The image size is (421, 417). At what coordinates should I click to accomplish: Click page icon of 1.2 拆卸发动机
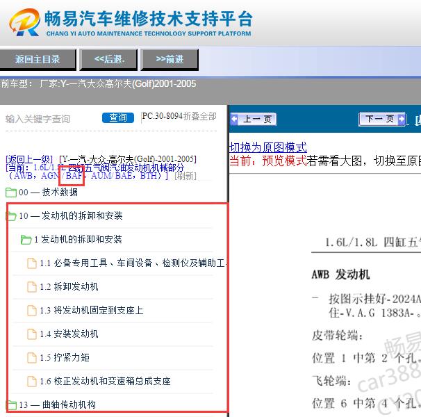pos(32,286)
